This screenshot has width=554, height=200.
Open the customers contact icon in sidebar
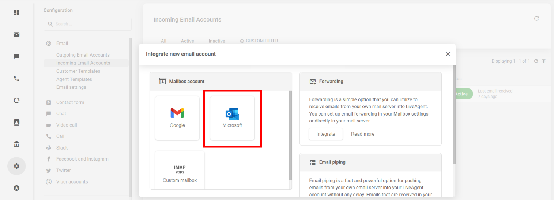point(16,122)
